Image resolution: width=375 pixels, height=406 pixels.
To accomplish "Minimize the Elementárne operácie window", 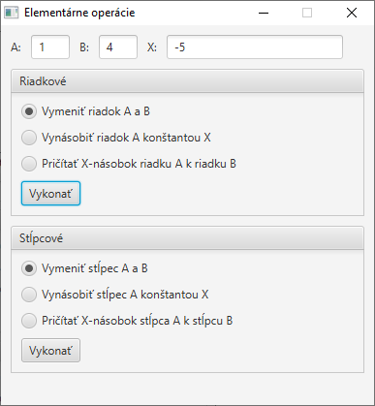I will point(264,13).
